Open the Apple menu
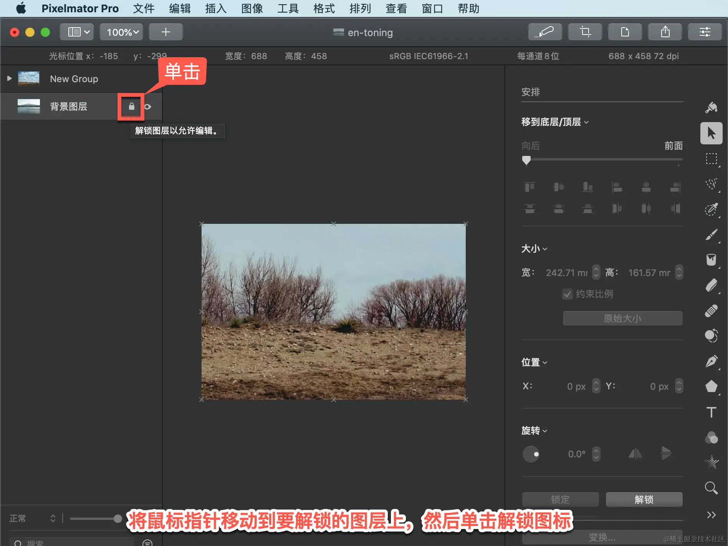The image size is (728, 546). click(21, 8)
